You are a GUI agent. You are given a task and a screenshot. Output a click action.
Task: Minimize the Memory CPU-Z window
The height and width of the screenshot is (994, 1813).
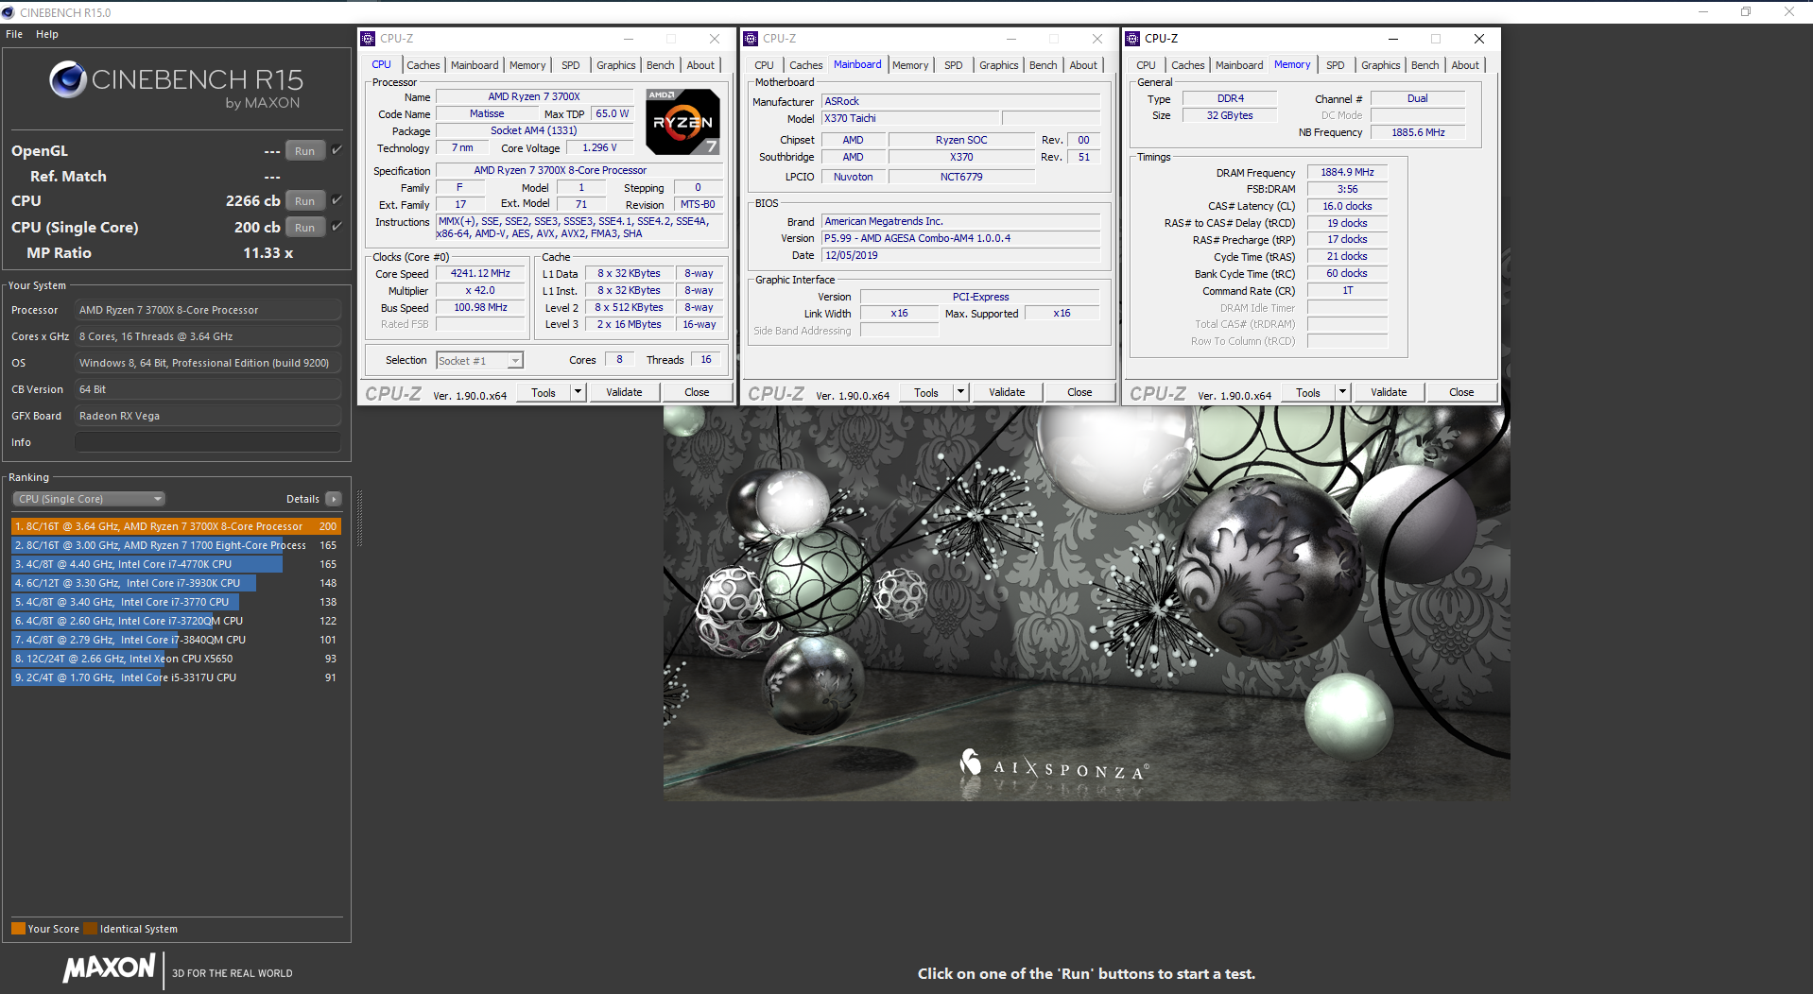click(1392, 39)
